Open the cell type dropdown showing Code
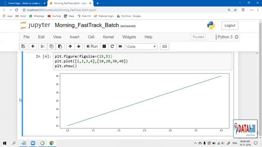Viewport: 262px width, 147px height. [x=142, y=47]
